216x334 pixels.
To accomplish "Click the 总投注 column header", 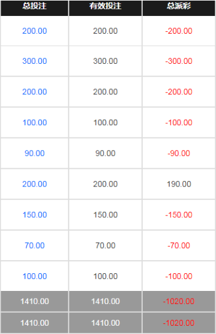I will [34, 6].
